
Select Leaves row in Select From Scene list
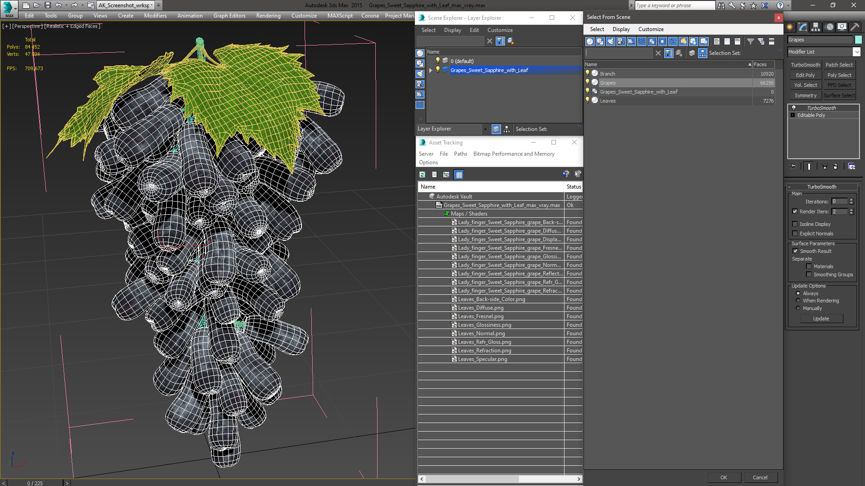click(680, 101)
